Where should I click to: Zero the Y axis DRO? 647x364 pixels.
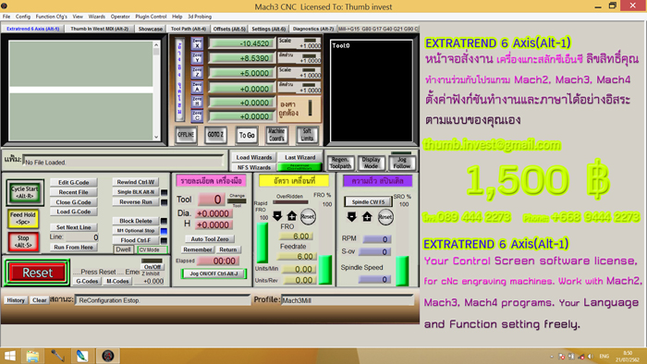point(197,57)
